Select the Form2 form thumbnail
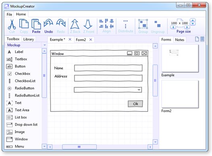This screenshot has height=156, width=212. 180,94
